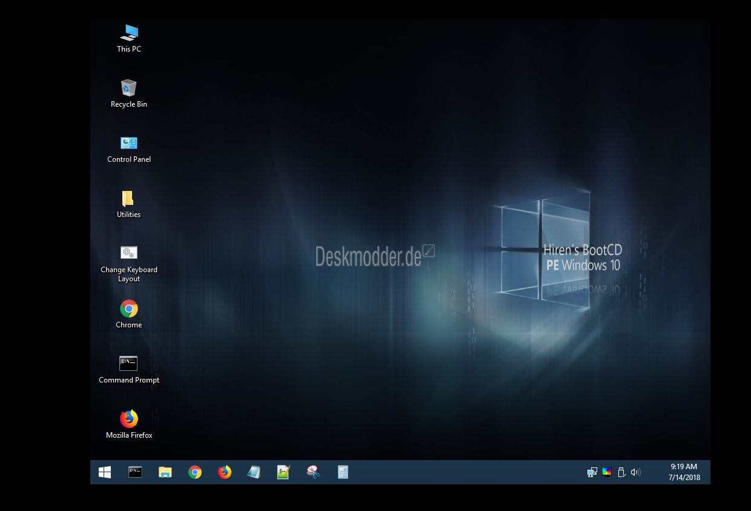Open the notepad sheet icon in taskbar

pyautogui.click(x=254, y=472)
